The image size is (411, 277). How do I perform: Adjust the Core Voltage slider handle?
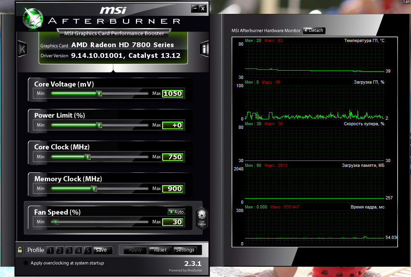click(x=99, y=93)
